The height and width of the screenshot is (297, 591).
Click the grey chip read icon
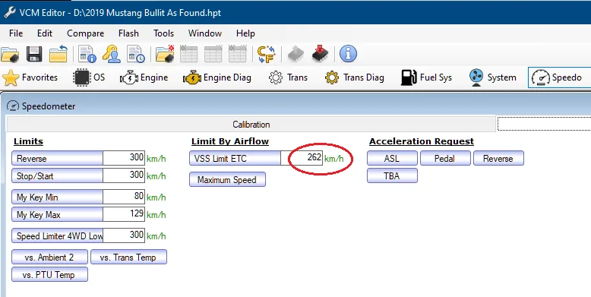point(295,54)
